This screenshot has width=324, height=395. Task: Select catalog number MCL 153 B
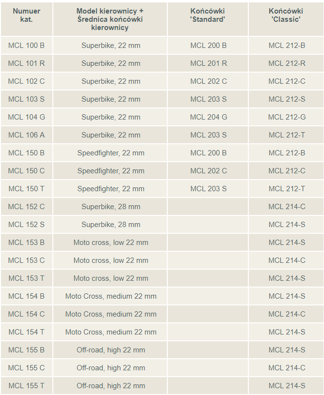[27, 243]
